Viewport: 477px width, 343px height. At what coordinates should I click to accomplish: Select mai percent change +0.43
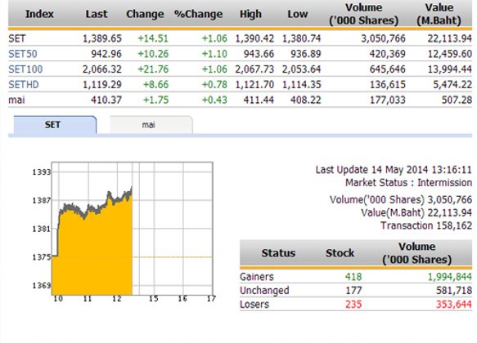(x=214, y=100)
